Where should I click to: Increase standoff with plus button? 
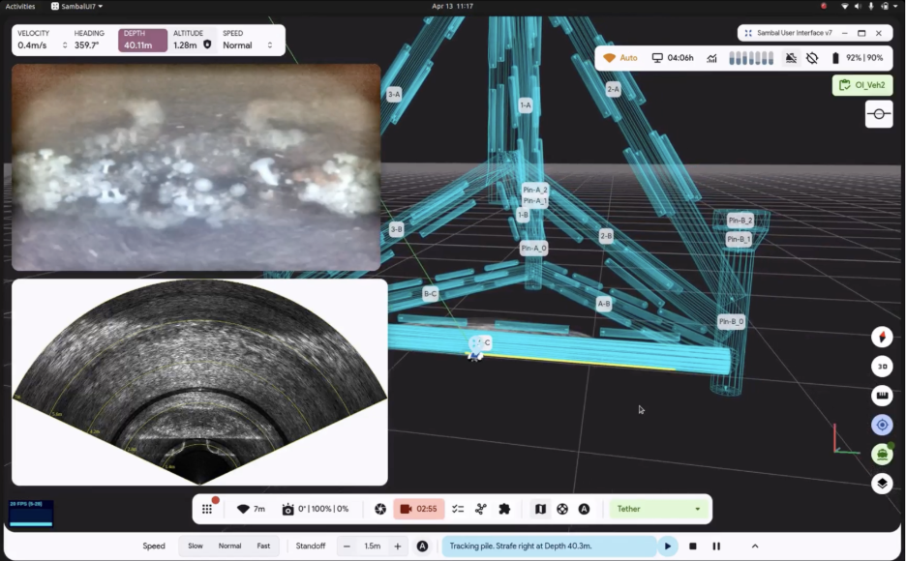pos(398,546)
